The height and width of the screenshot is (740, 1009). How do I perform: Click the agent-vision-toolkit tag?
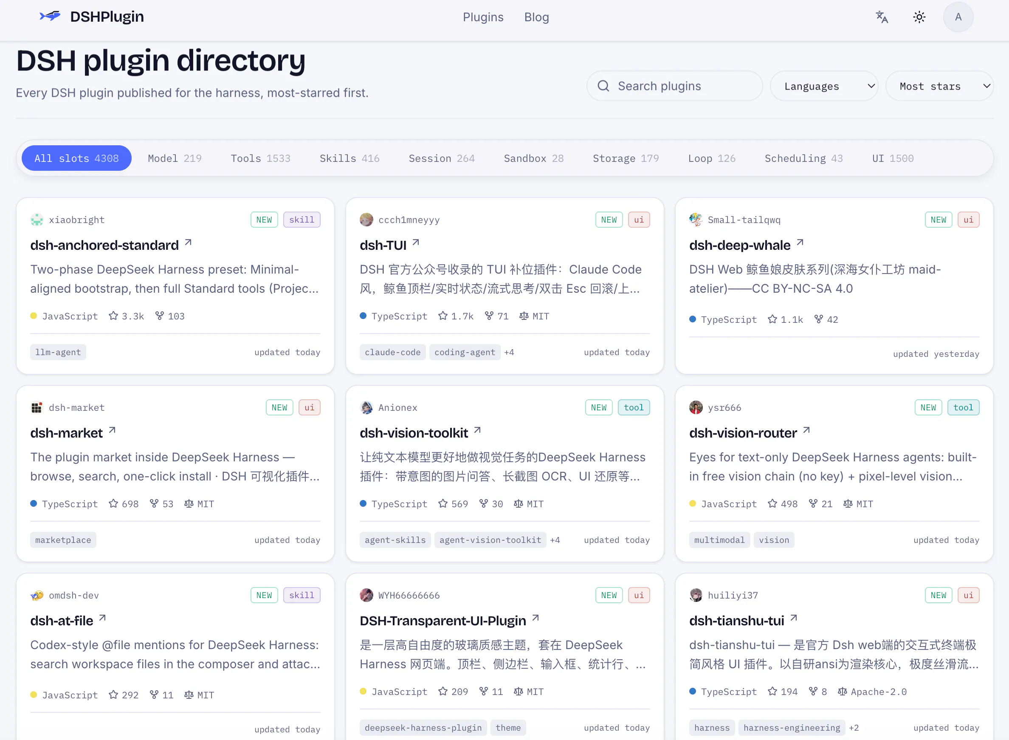pyautogui.click(x=490, y=540)
